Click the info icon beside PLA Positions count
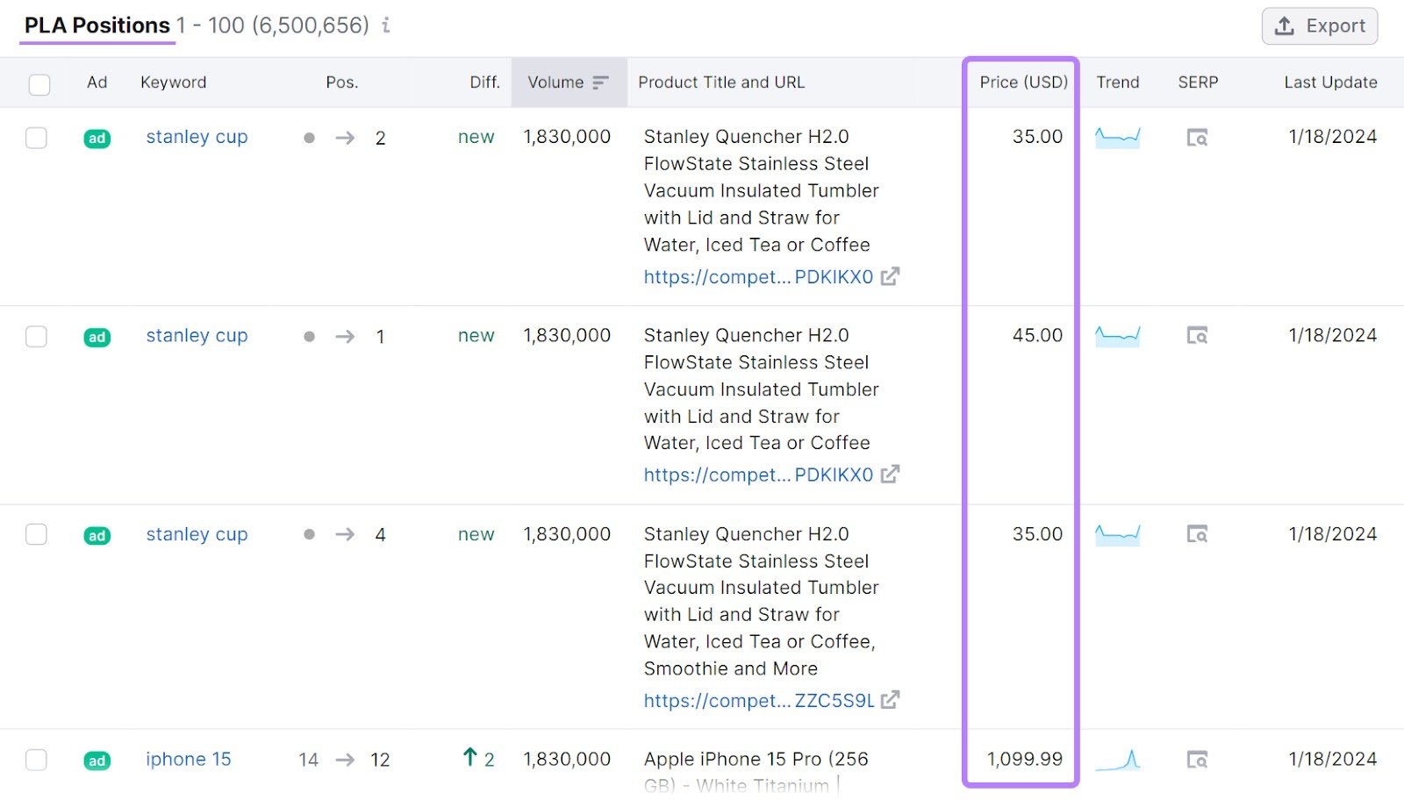 pyautogui.click(x=386, y=25)
